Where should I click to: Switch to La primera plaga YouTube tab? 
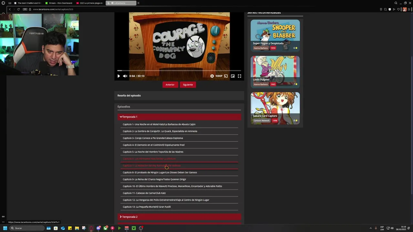pyautogui.click(x=90, y=3)
